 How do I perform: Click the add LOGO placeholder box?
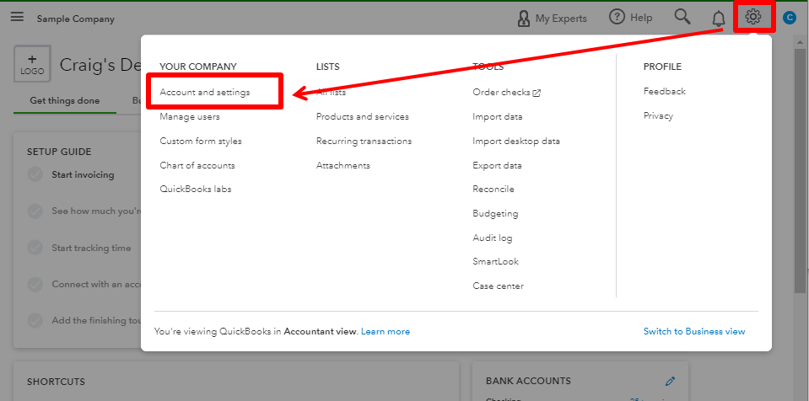click(32, 64)
